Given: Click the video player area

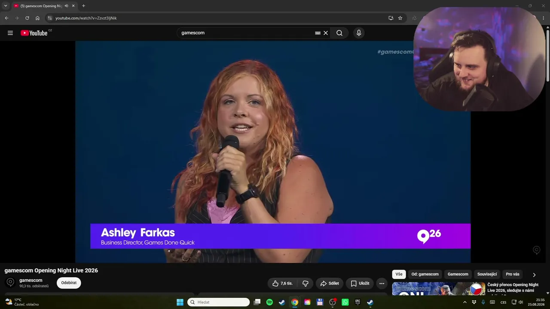Looking at the screenshot, I should coord(273,151).
